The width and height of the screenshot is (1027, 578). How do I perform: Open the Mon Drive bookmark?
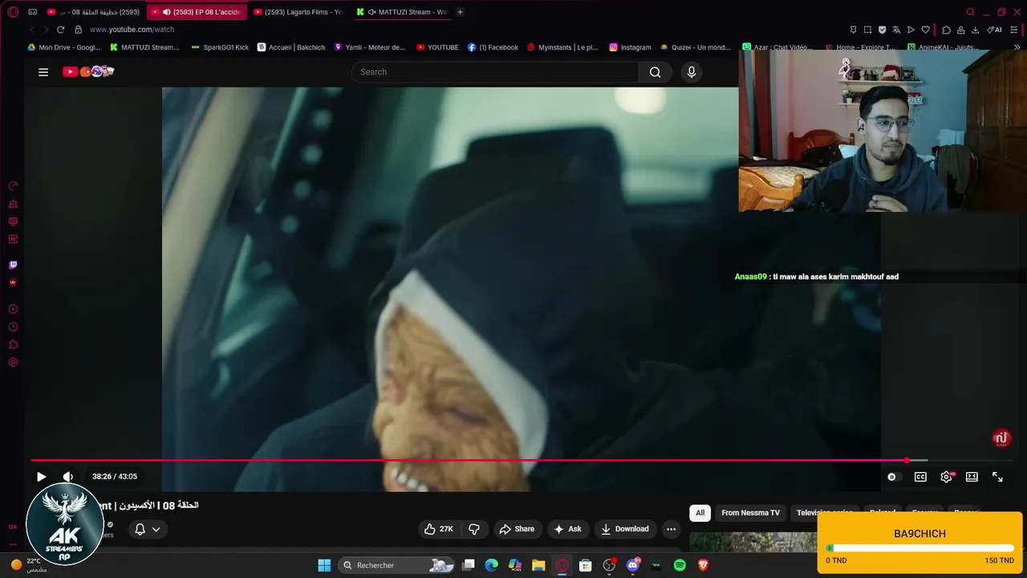coord(64,47)
